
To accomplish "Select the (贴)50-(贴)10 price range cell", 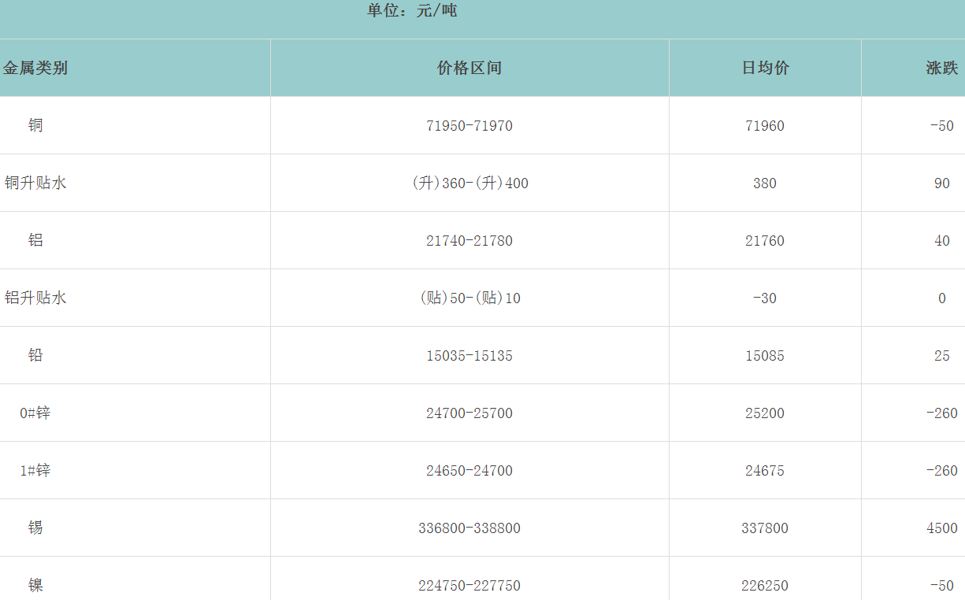I will (x=470, y=298).
